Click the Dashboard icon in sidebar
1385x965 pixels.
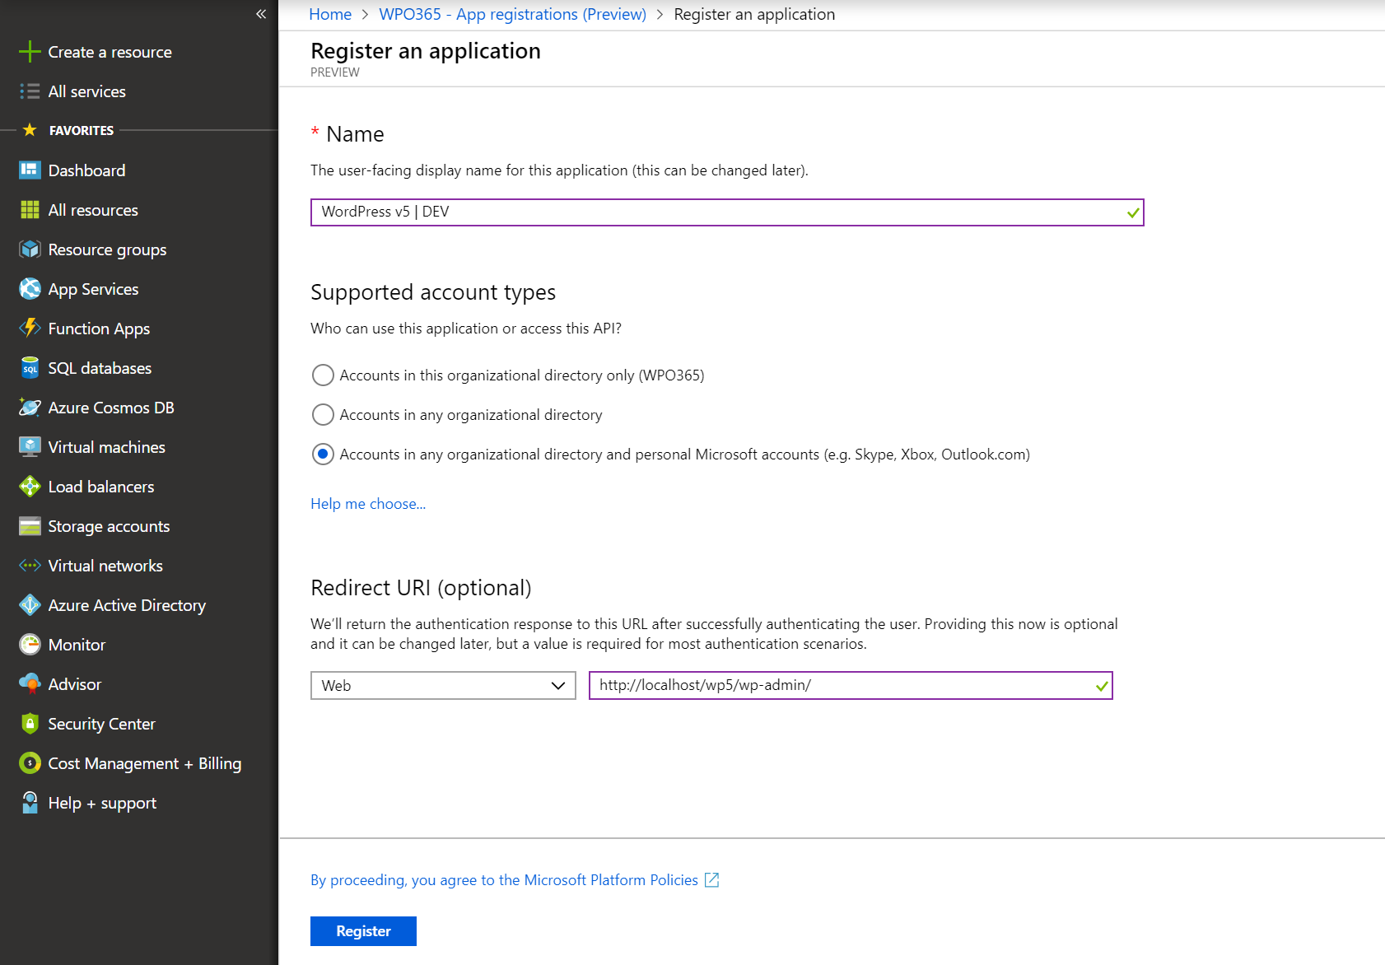point(30,170)
